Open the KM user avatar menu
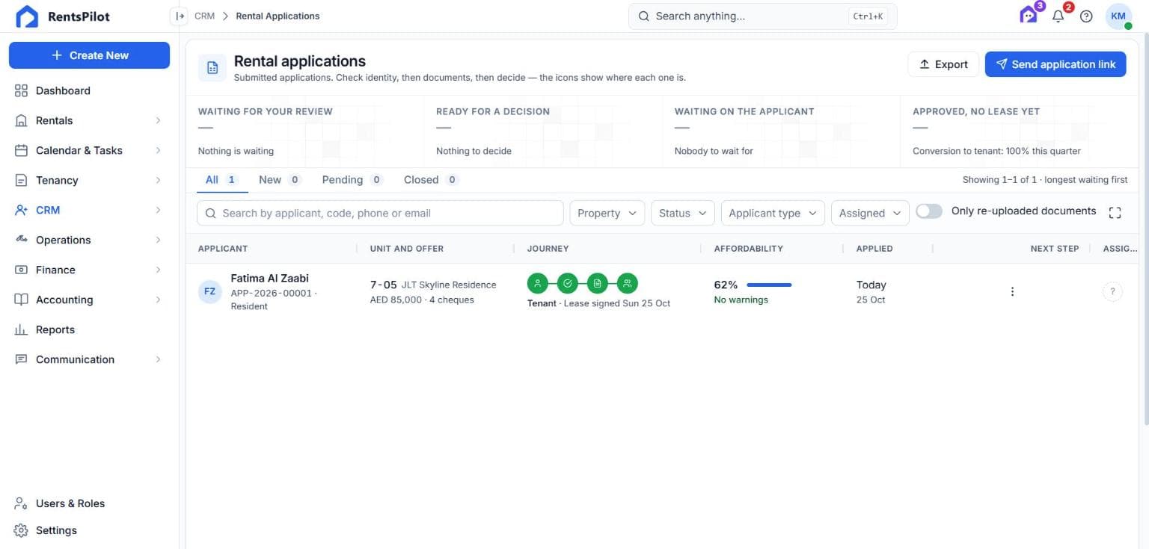This screenshot has height=549, width=1149. coord(1118,16)
